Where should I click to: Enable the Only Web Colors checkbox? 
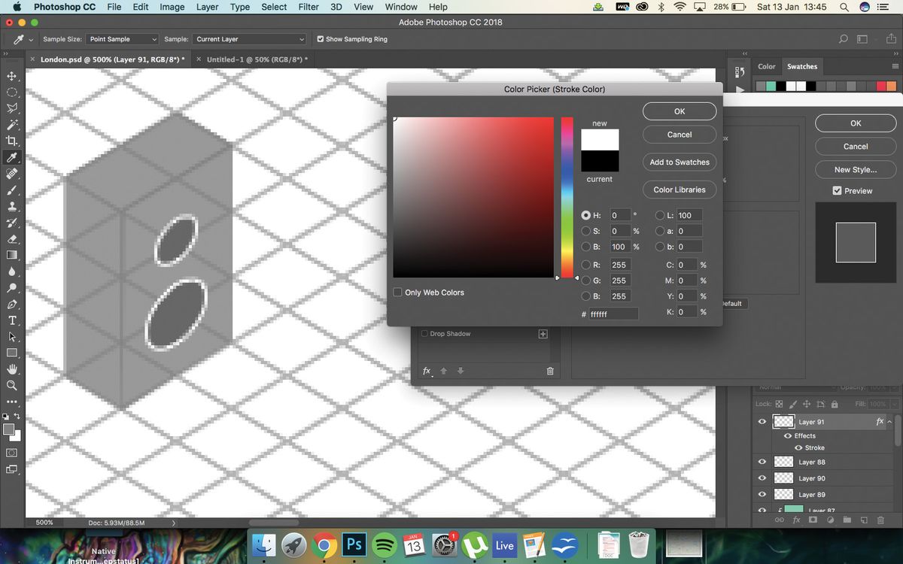tap(398, 292)
